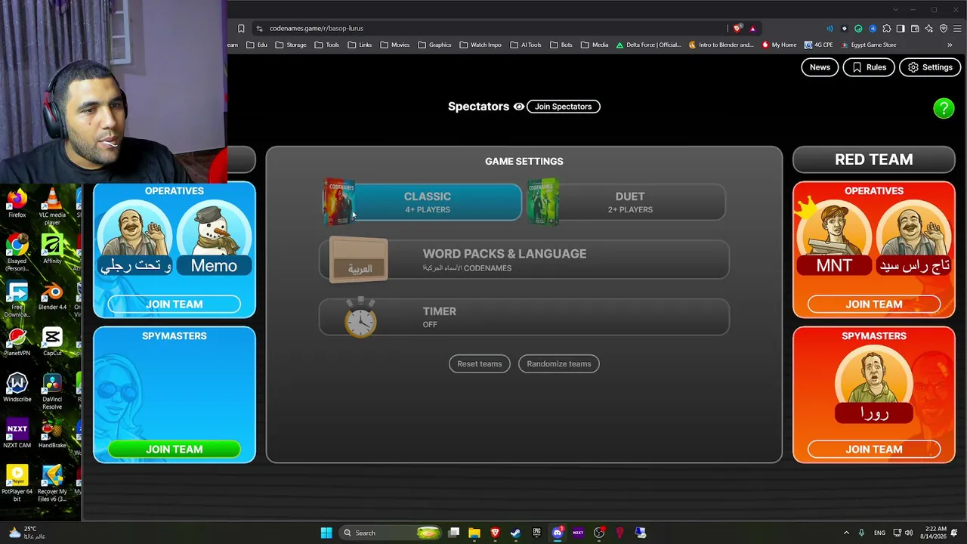Open Windscribe desktop shortcut
This screenshot has width=967, height=544.
(17, 388)
